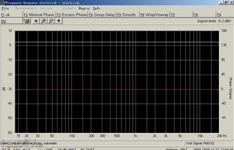Click the empty F7 function button
234x150 pixels.
point(181,15)
